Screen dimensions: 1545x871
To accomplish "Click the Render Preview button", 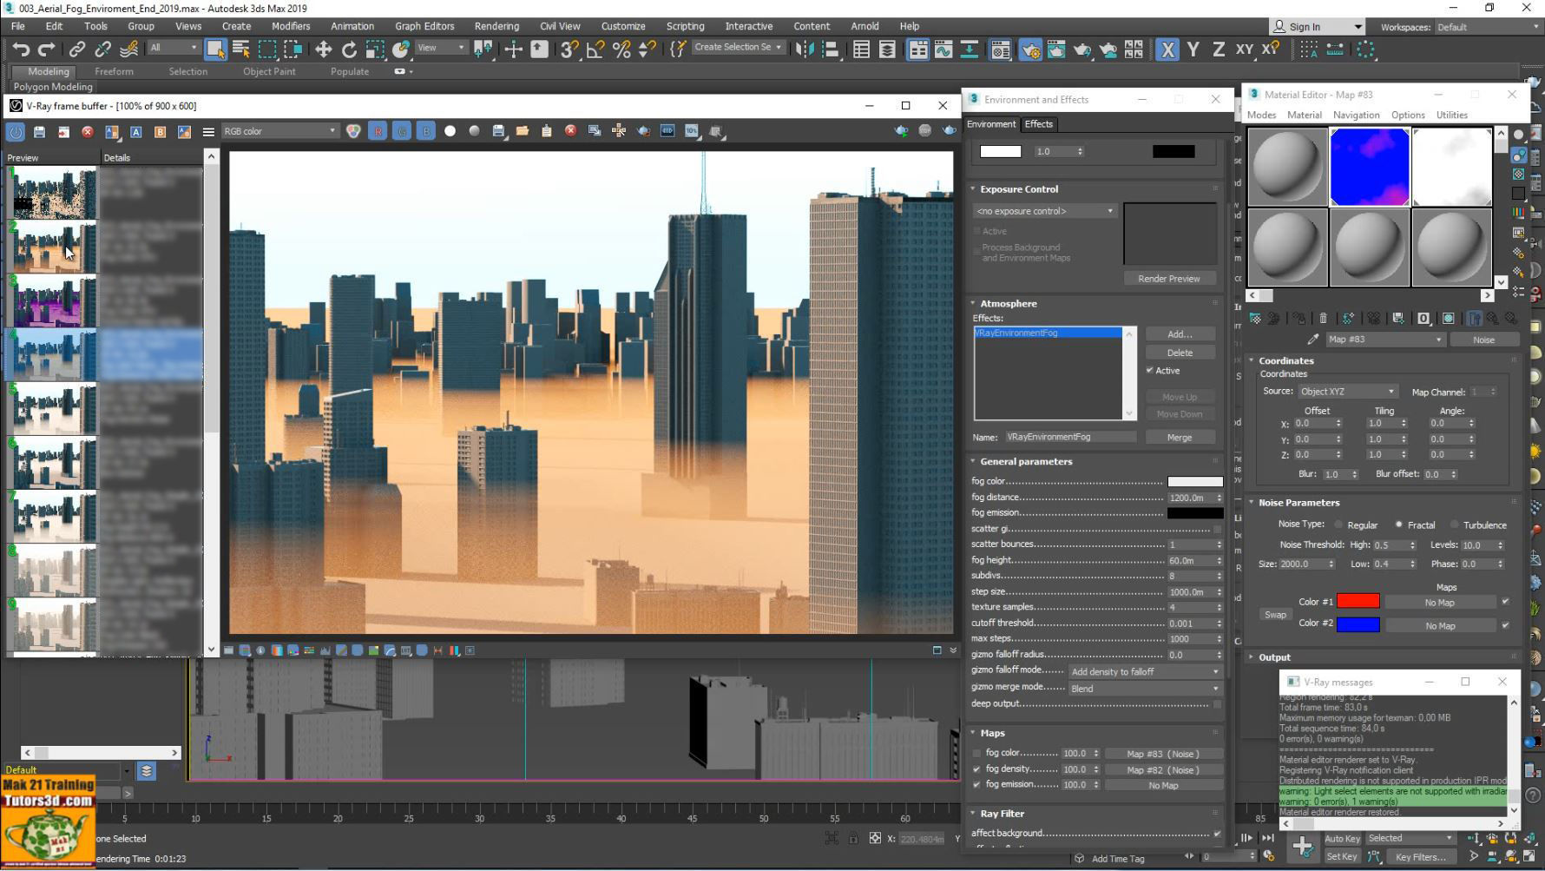I will point(1169,279).
